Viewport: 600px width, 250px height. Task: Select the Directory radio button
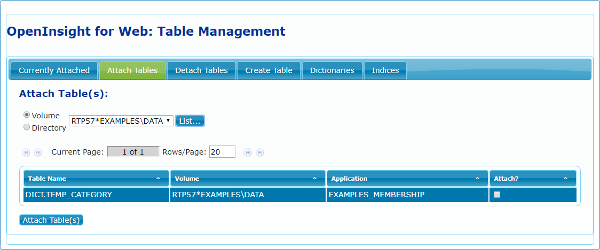click(27, 127)
